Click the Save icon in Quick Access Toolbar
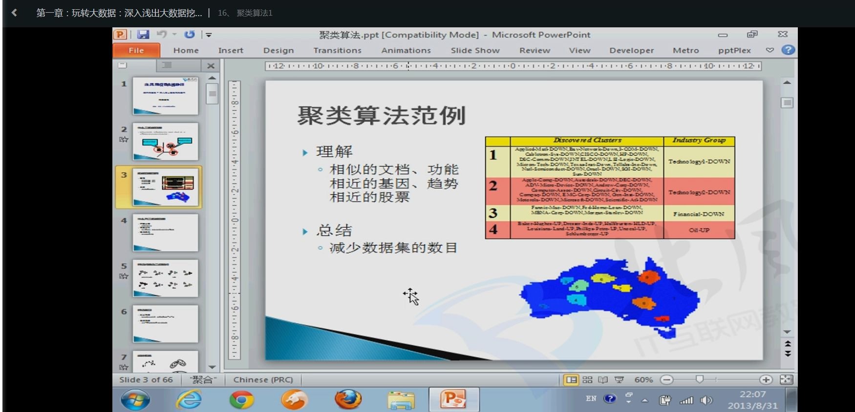Image resolution: width=855 pixels, height=412 pixels. coord(143,35)
